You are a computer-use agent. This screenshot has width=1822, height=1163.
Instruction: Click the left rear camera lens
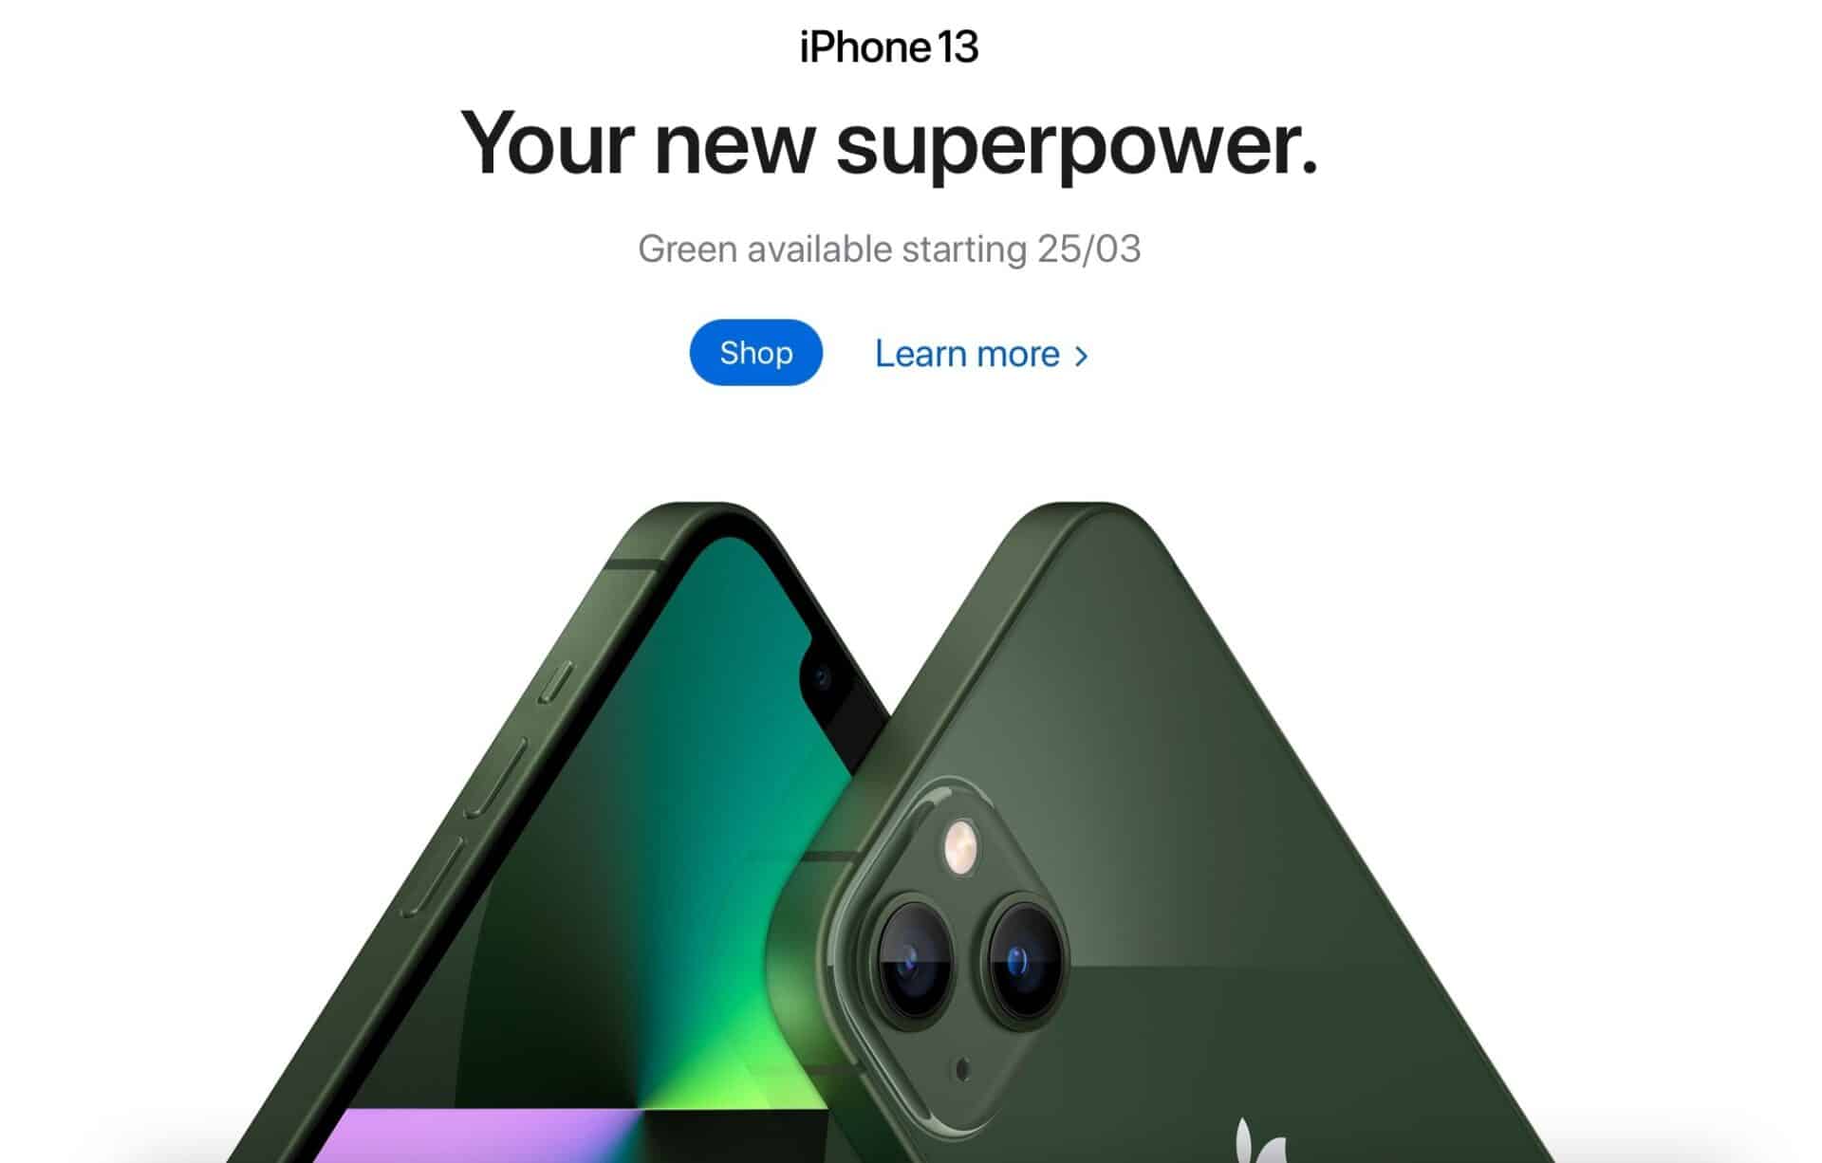pos(913,962)
